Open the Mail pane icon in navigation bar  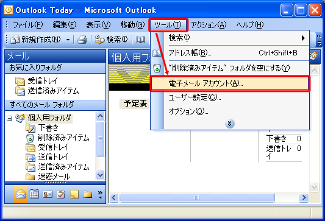click(21, 194)
